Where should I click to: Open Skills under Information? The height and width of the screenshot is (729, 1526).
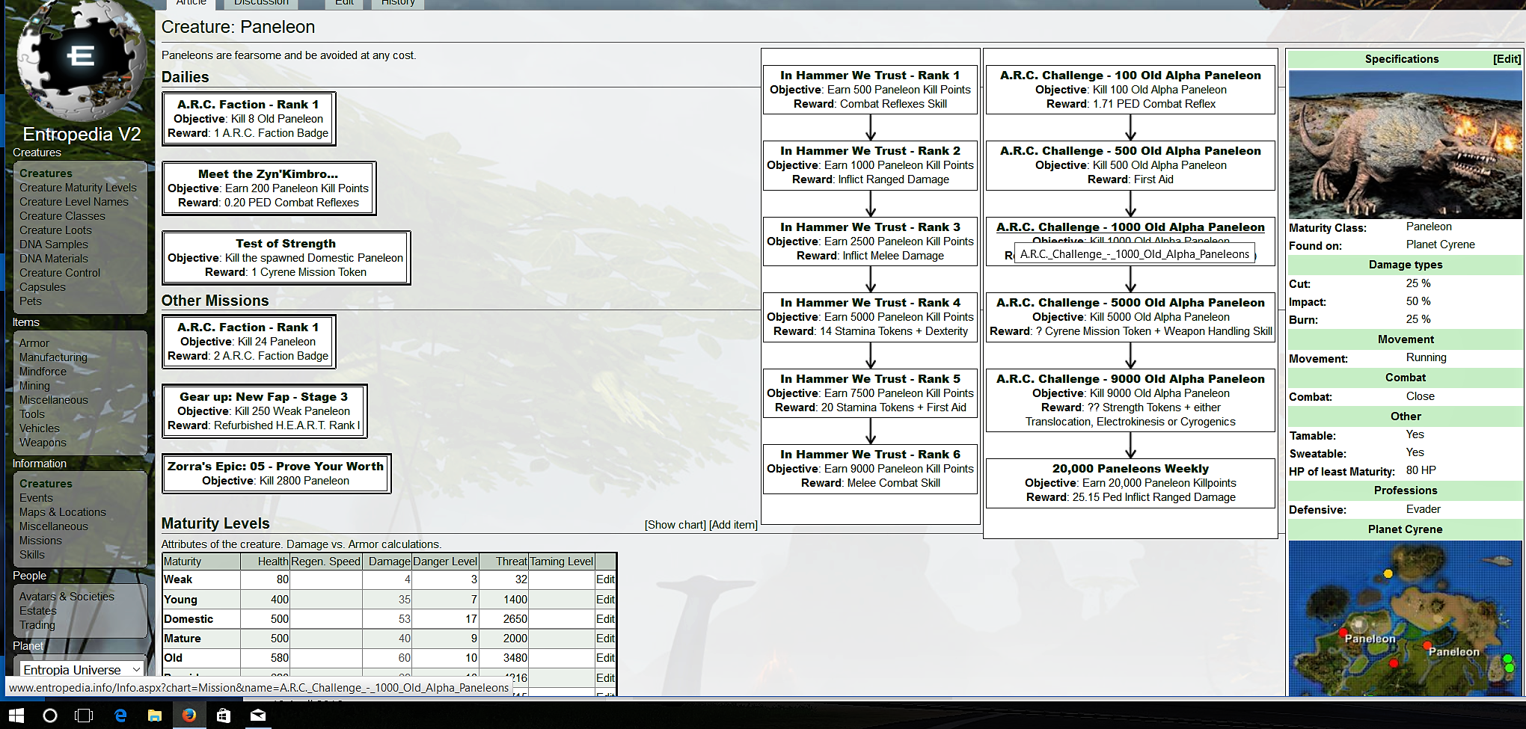[32, 555]
